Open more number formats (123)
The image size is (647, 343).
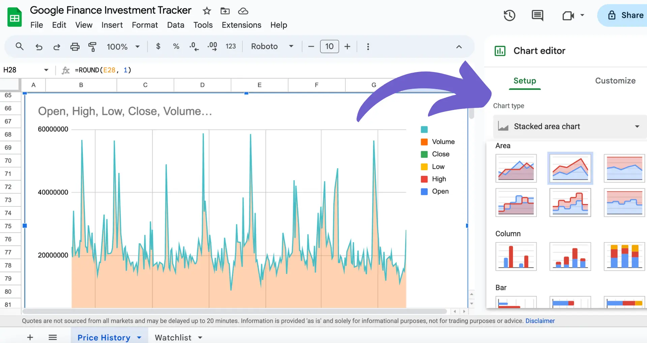point(230,46)
